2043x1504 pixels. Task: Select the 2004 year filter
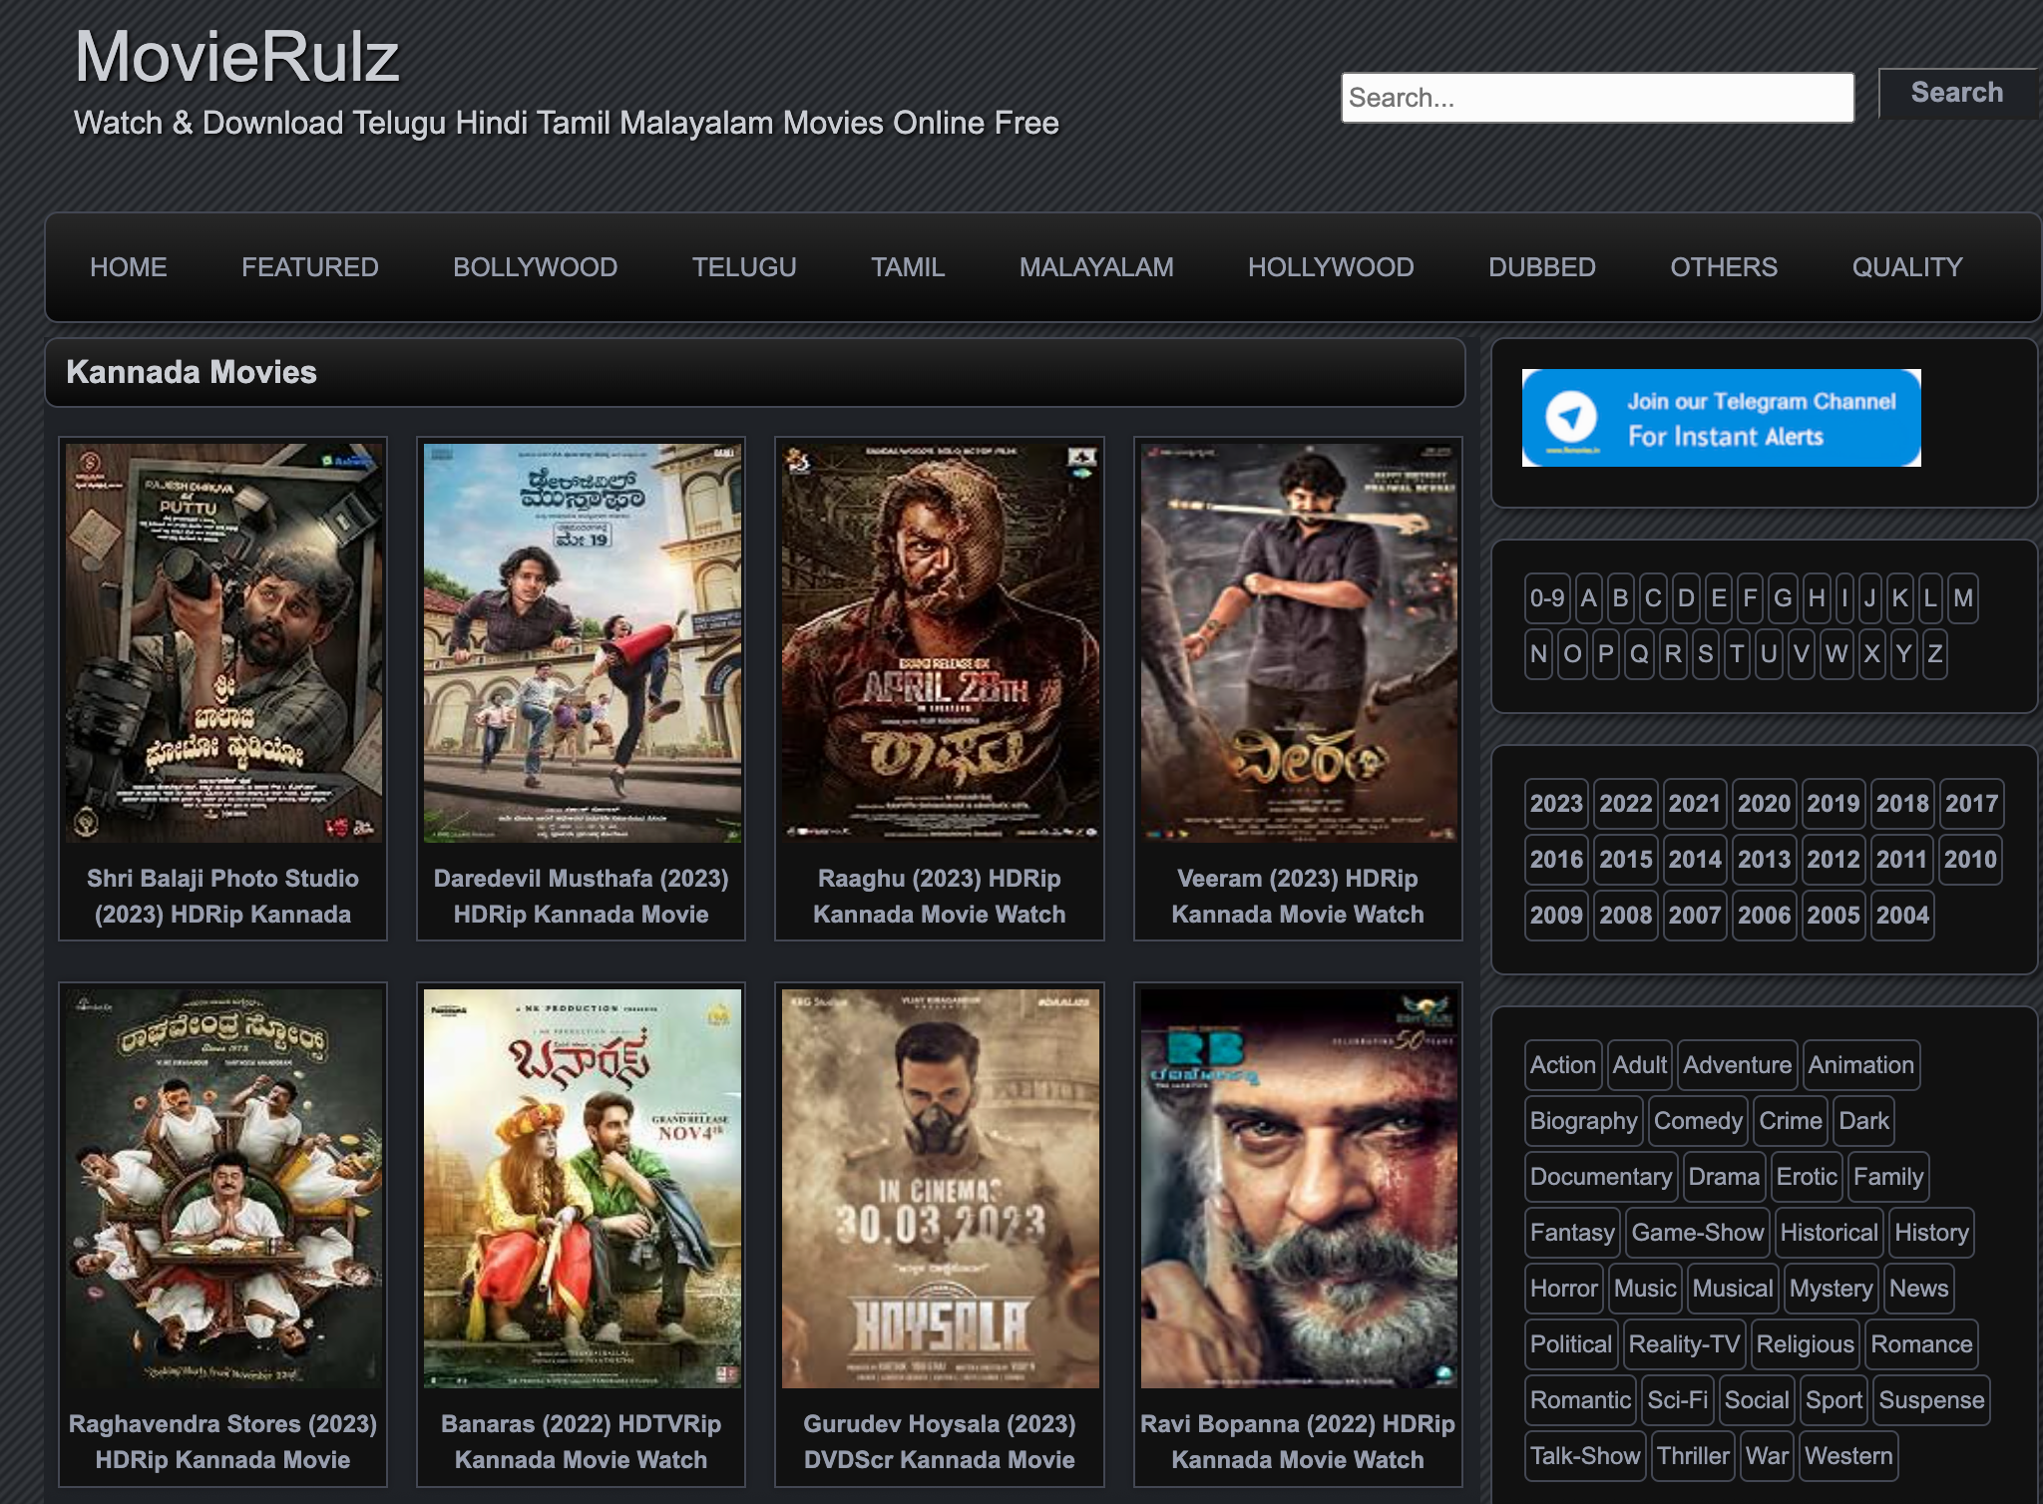[x=1902, y=916]
